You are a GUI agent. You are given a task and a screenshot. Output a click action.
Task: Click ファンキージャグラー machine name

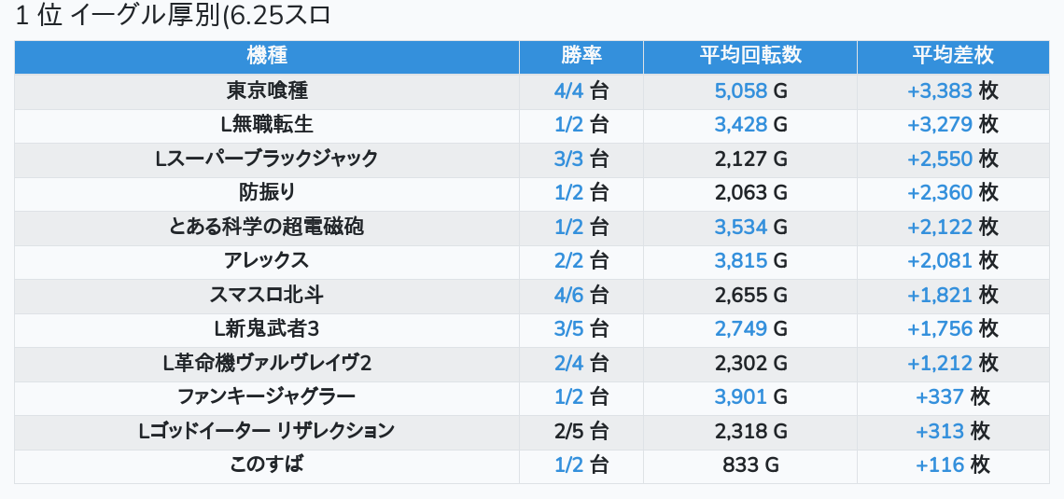coord(267,396)
